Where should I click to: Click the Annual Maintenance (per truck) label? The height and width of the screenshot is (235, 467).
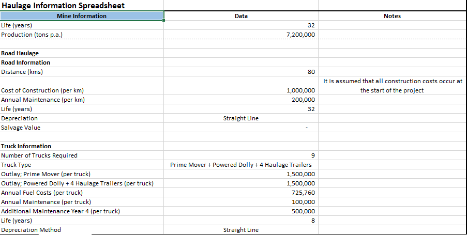tap(46, 202)
